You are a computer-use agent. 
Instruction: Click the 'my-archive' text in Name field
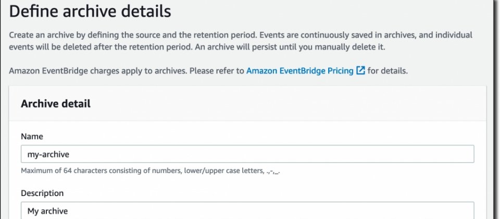pos(48,154)
